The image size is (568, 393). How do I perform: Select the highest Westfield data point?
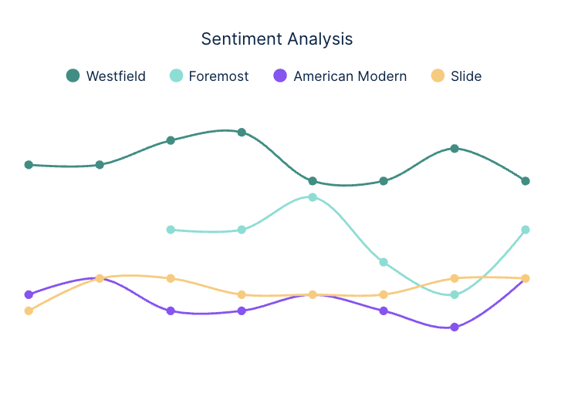pos(242,133)
